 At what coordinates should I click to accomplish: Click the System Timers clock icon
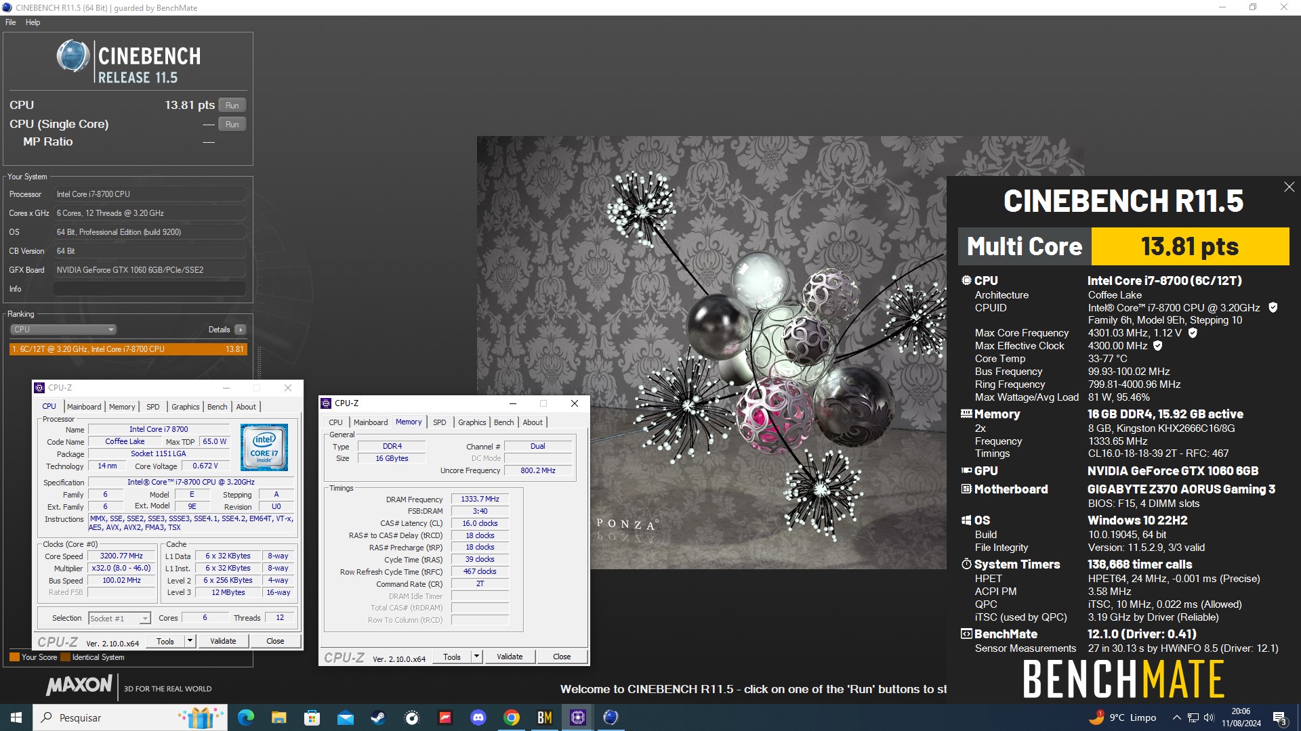click(966, 564)
